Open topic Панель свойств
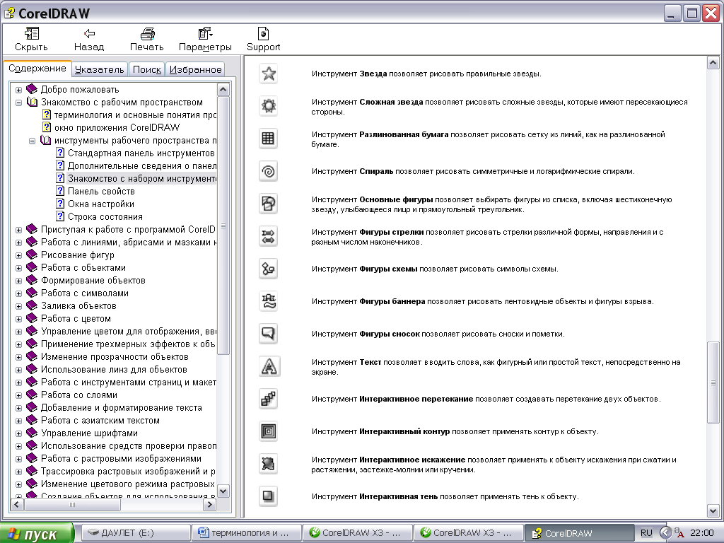724x543 pixels. click(x=101, y=191)
